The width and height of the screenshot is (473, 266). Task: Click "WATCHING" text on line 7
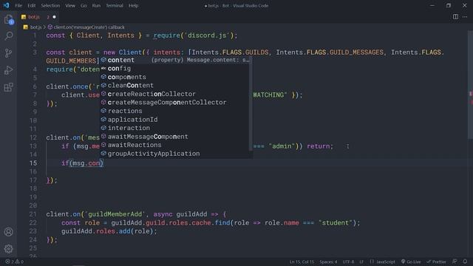point(270,95)
